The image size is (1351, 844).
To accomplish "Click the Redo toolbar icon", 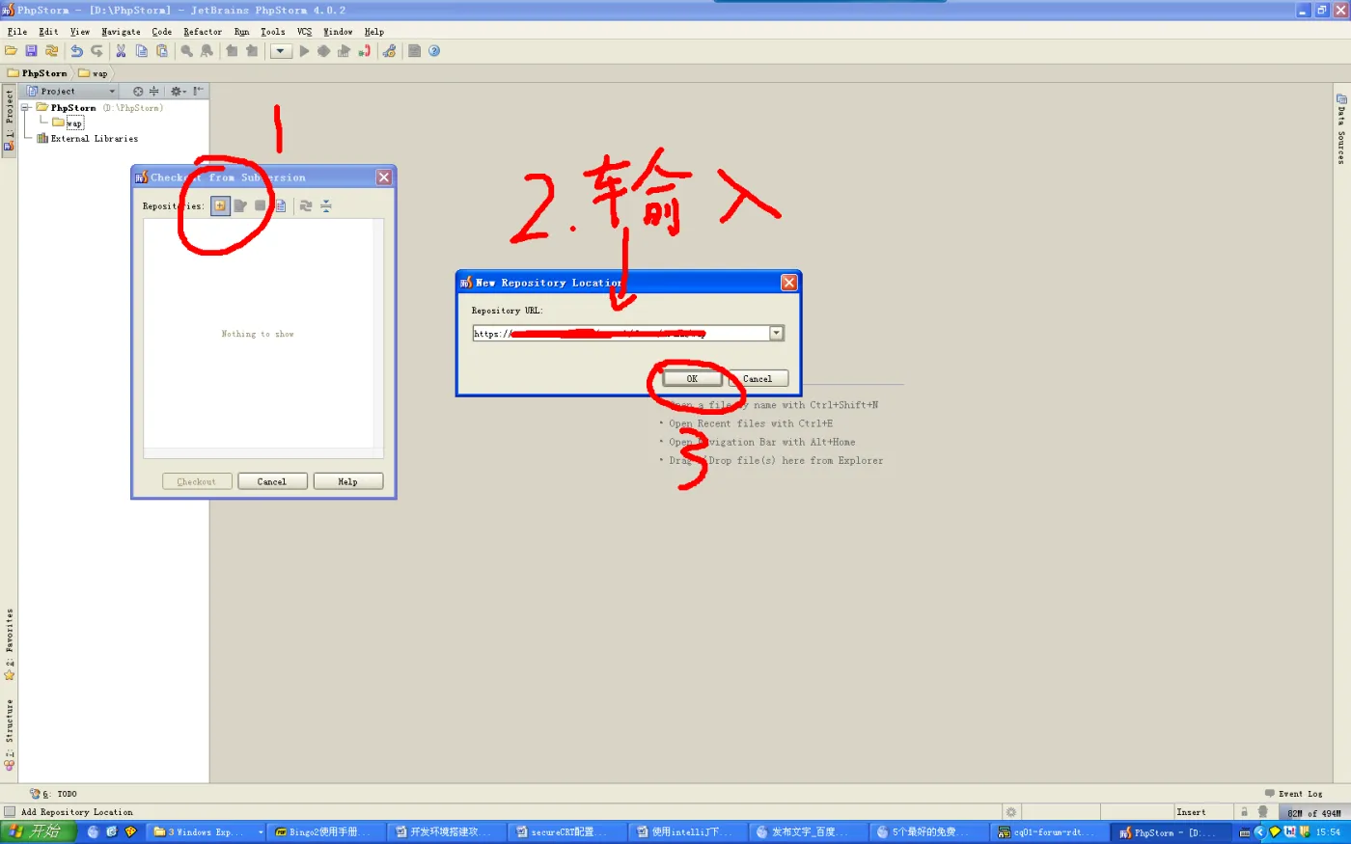I will tap(96, 51).
